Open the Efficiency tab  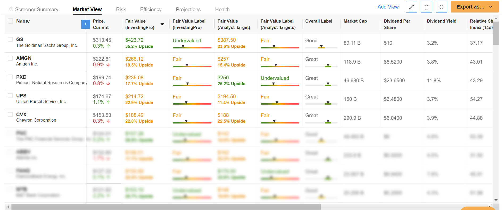pos(151,9)
